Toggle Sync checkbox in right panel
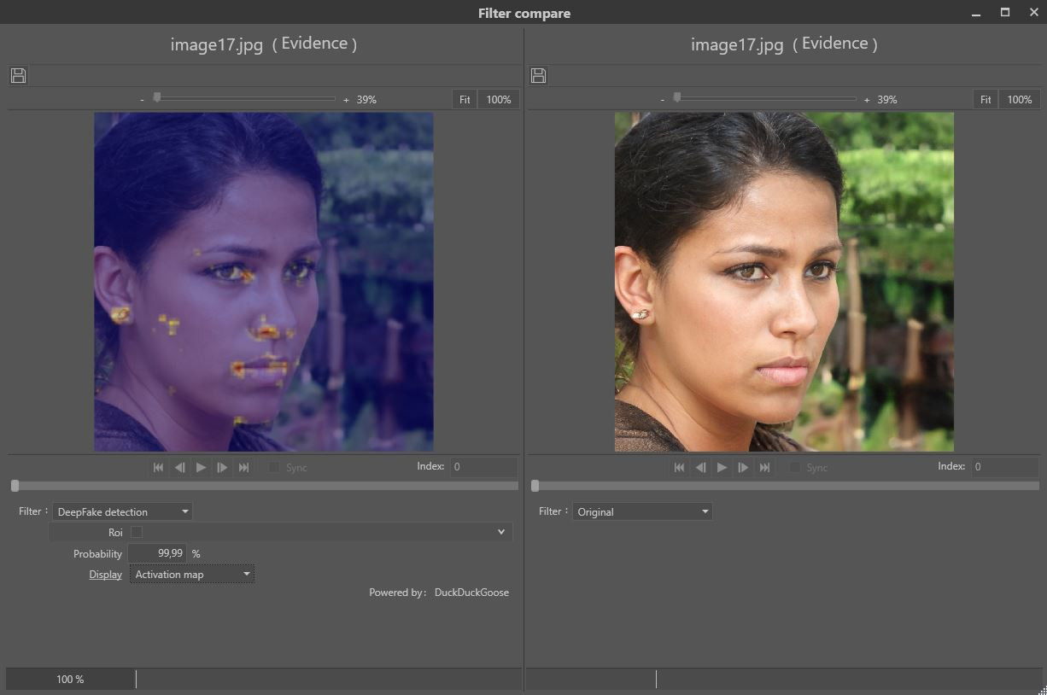The image size is (1047, 695). click(x=795, y=467)
